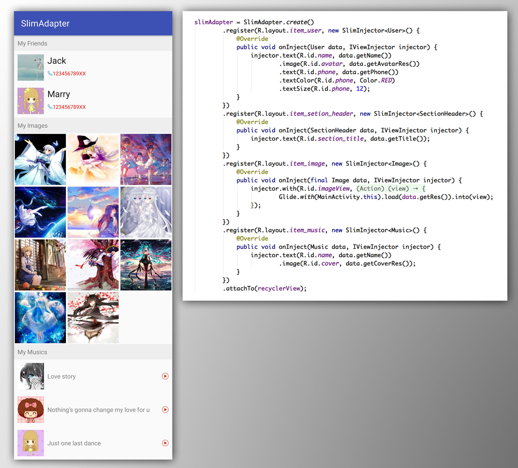518x468 pixels.
Task: Play the Love story track
Action: [165, 376]
